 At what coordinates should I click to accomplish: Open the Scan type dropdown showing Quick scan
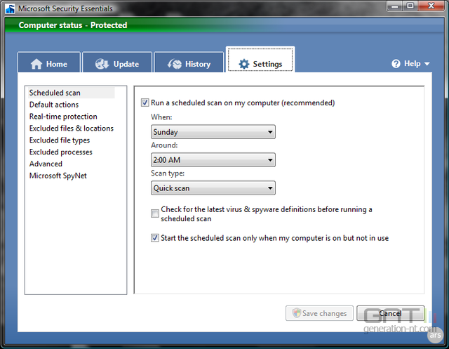[x=213, y=188]
